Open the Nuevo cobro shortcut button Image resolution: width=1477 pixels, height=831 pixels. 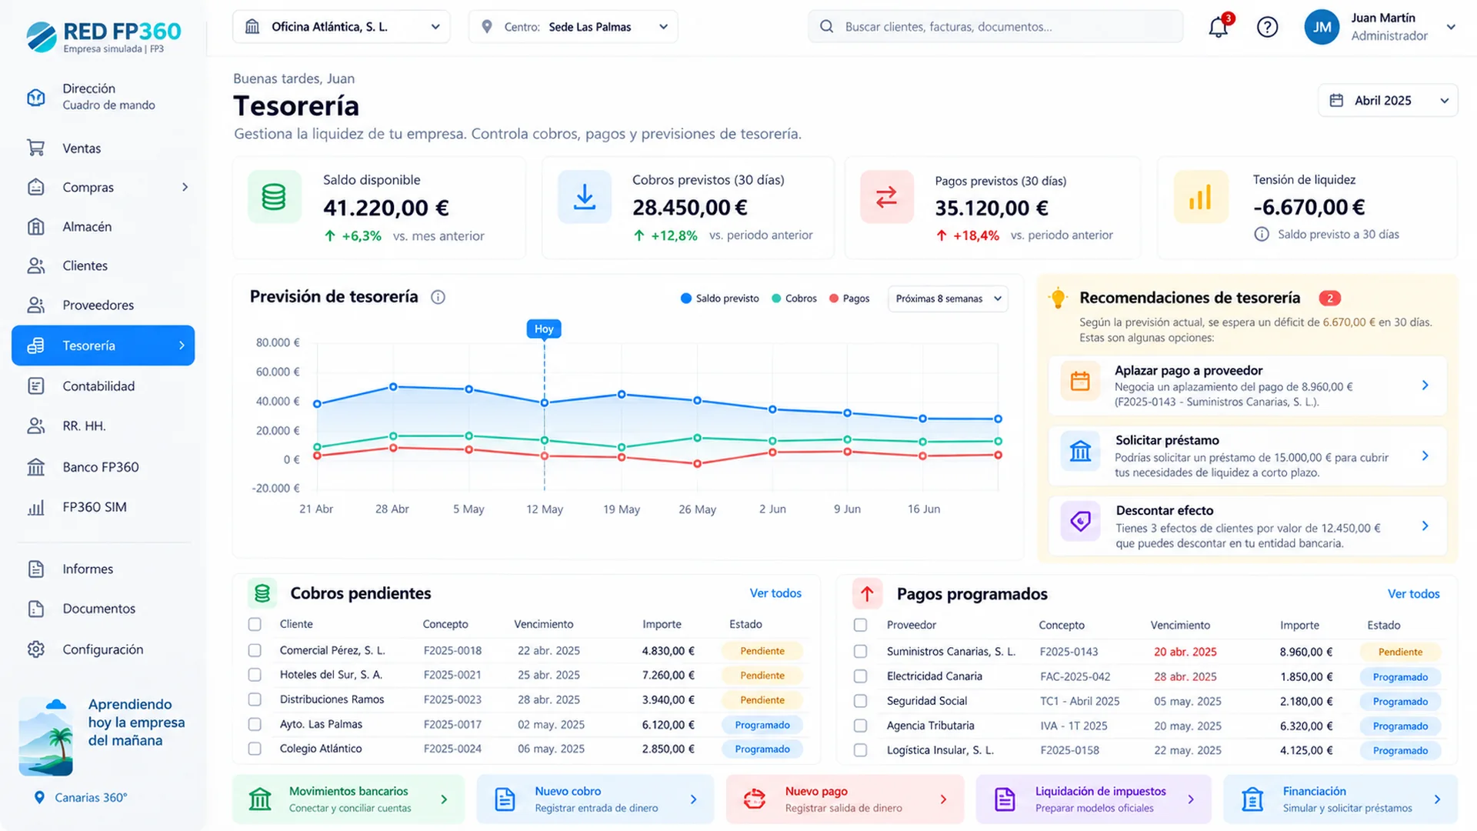point(595,799)
